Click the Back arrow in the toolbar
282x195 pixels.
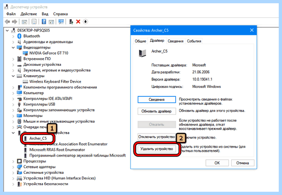(8, 22)
